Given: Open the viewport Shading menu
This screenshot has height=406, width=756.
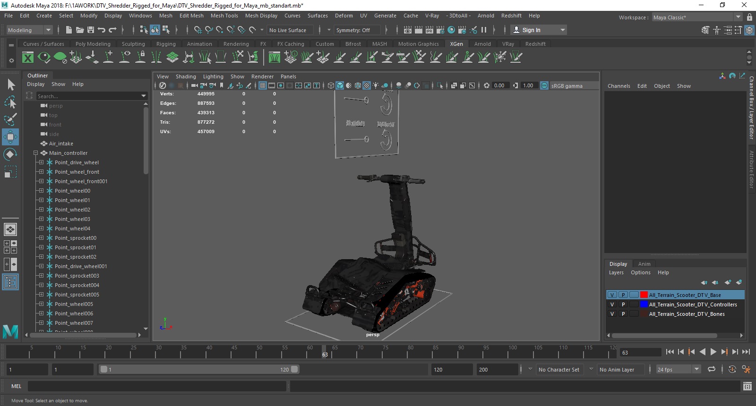Looking at the screenshot, I should 186,76.
